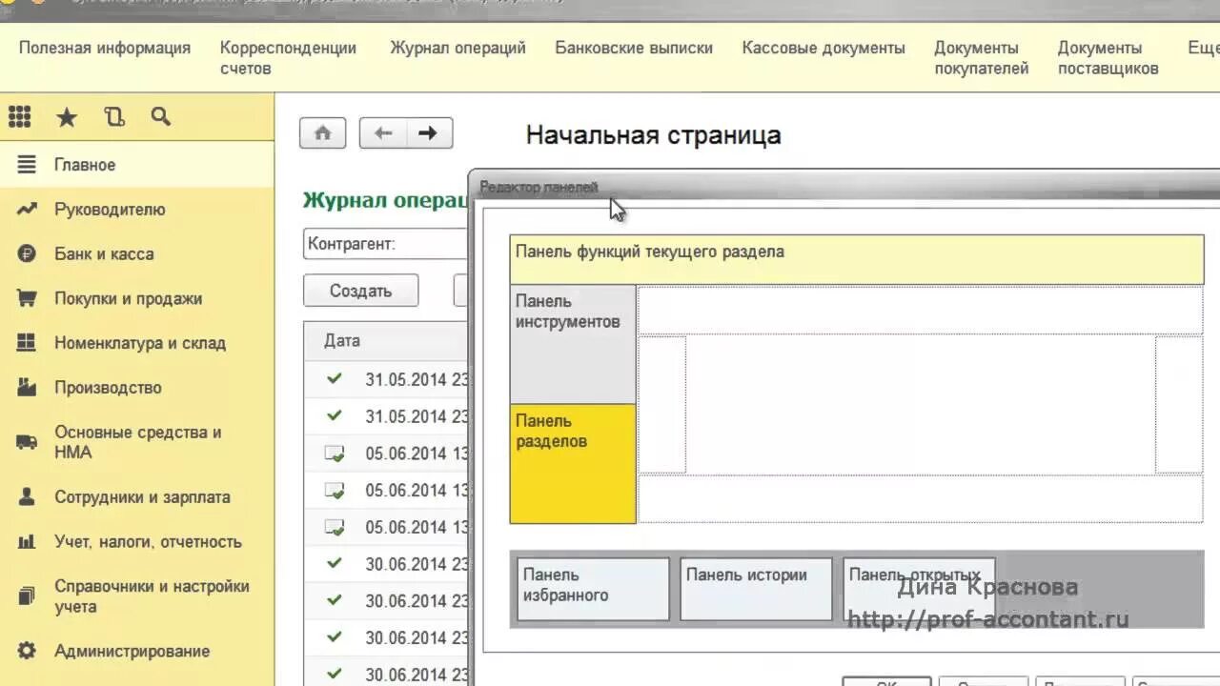The width and height of the screenshot is (1220, 686).
Task: Click the Учет, налоги bar chart icon
Action: pos(27,542)
